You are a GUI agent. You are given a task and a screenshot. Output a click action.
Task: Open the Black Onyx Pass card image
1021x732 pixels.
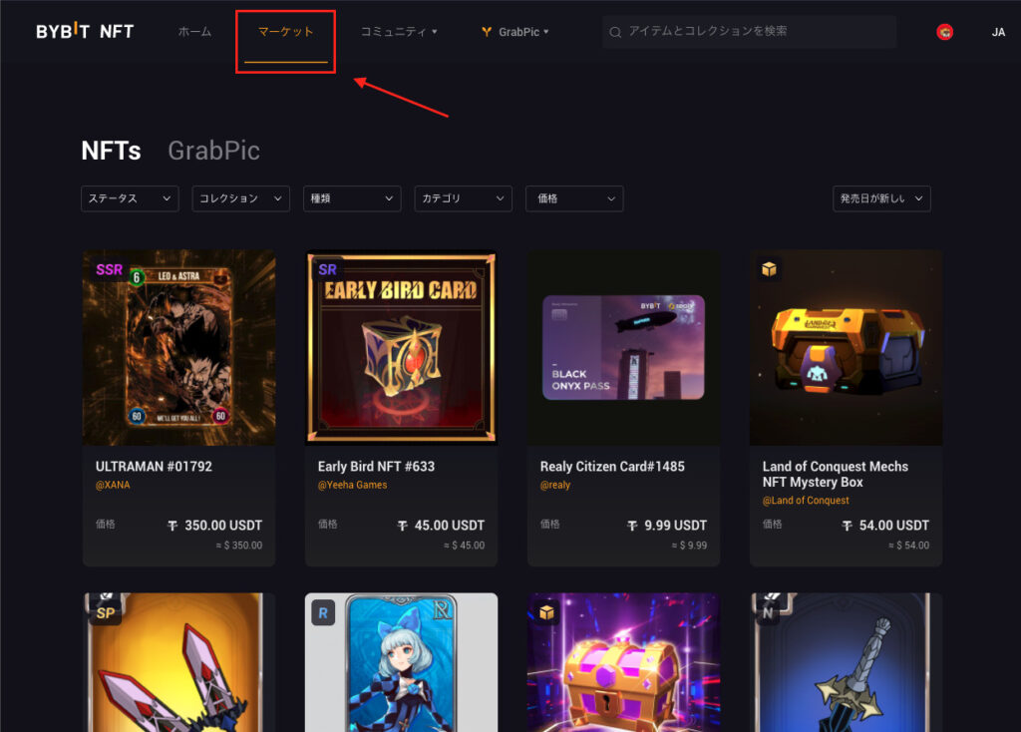click(624, 348)
